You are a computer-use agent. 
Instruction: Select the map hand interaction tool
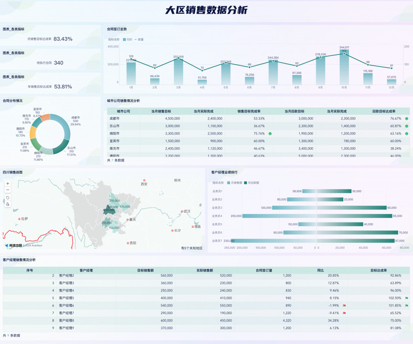coord(8,204)
